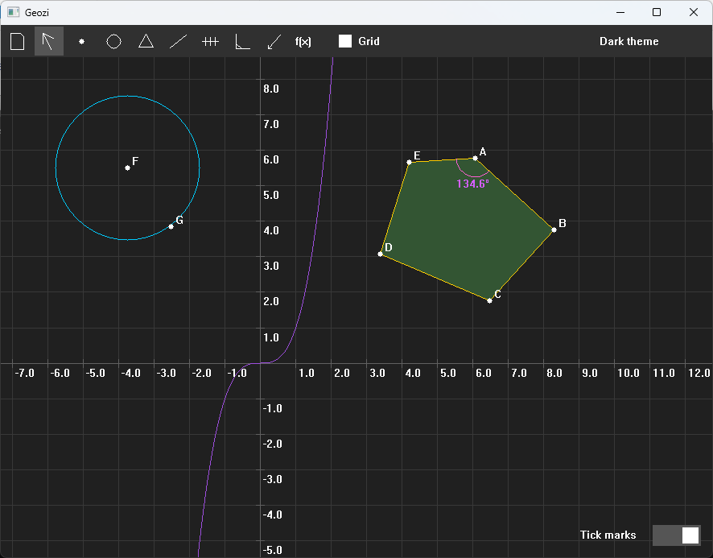Viewport: 713px width, 558px height.
Task: Pick the diagonal arrow vector tool
Action: click(x=274, y=41)
